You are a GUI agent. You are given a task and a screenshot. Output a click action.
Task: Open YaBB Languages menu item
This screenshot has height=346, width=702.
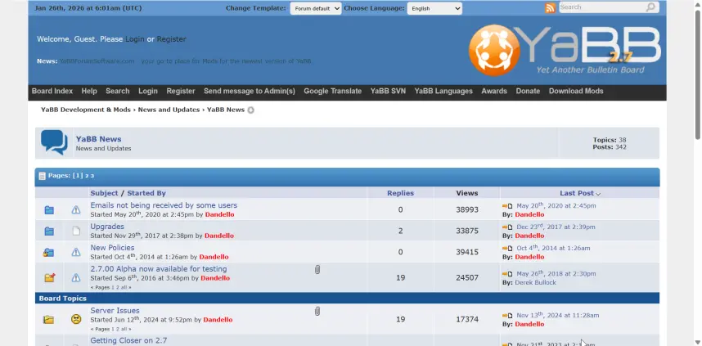point(443,91)
